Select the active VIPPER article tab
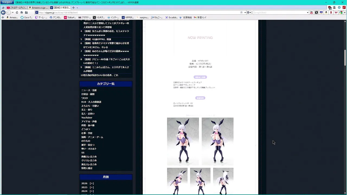 coord(60,8)
